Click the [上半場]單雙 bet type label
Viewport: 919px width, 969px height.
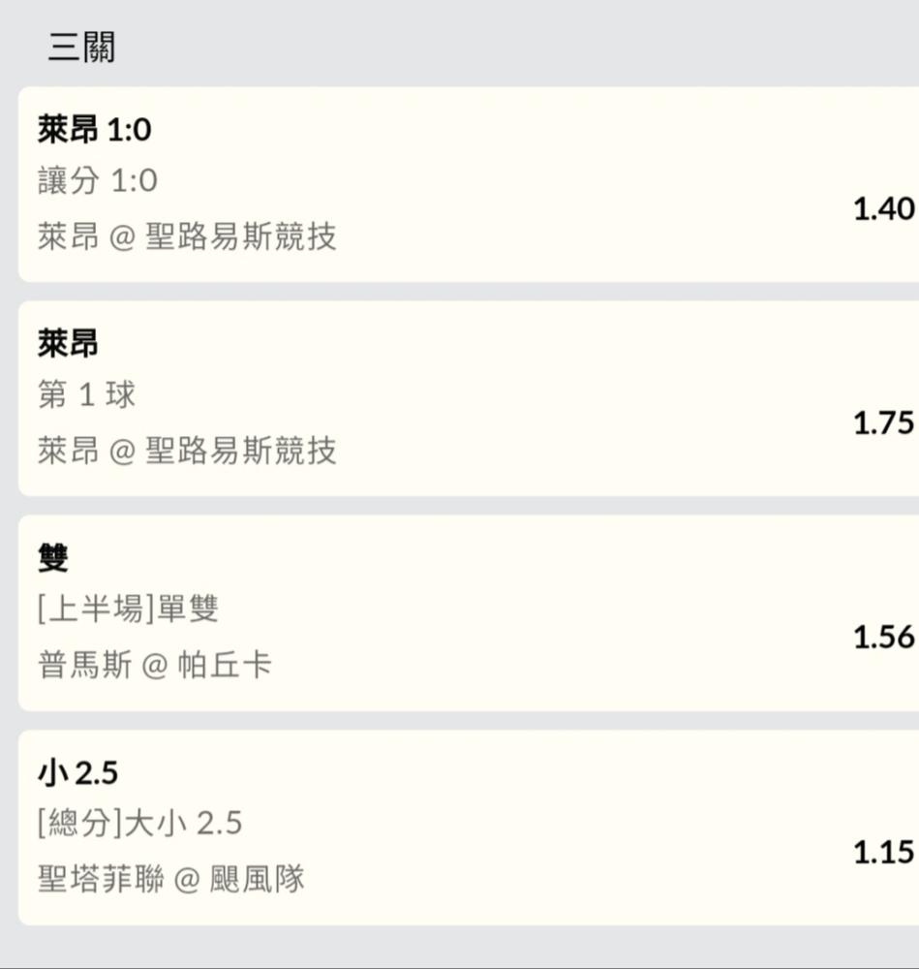point(128,610)
